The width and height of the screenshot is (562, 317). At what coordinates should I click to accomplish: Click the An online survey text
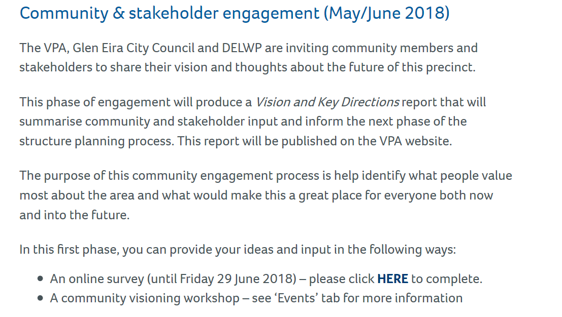(96, 279)
